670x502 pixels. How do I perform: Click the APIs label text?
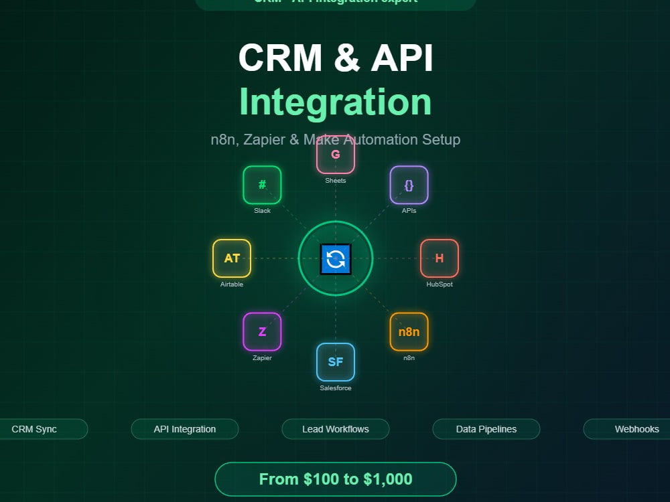pyautogui.click(x=409, y=210)
